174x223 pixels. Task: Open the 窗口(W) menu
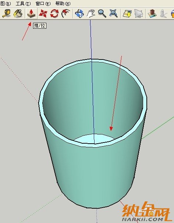43,3
